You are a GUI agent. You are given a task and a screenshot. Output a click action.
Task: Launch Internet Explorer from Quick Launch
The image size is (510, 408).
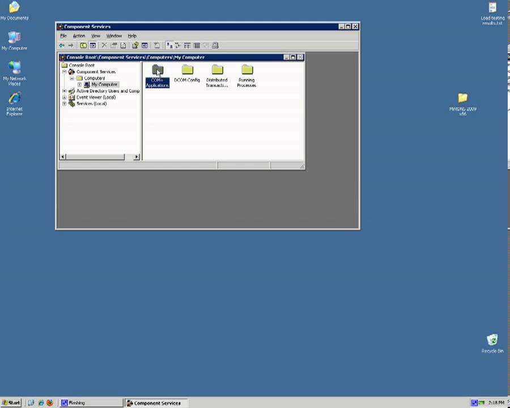pyautogui.click(x=41, y=403)
